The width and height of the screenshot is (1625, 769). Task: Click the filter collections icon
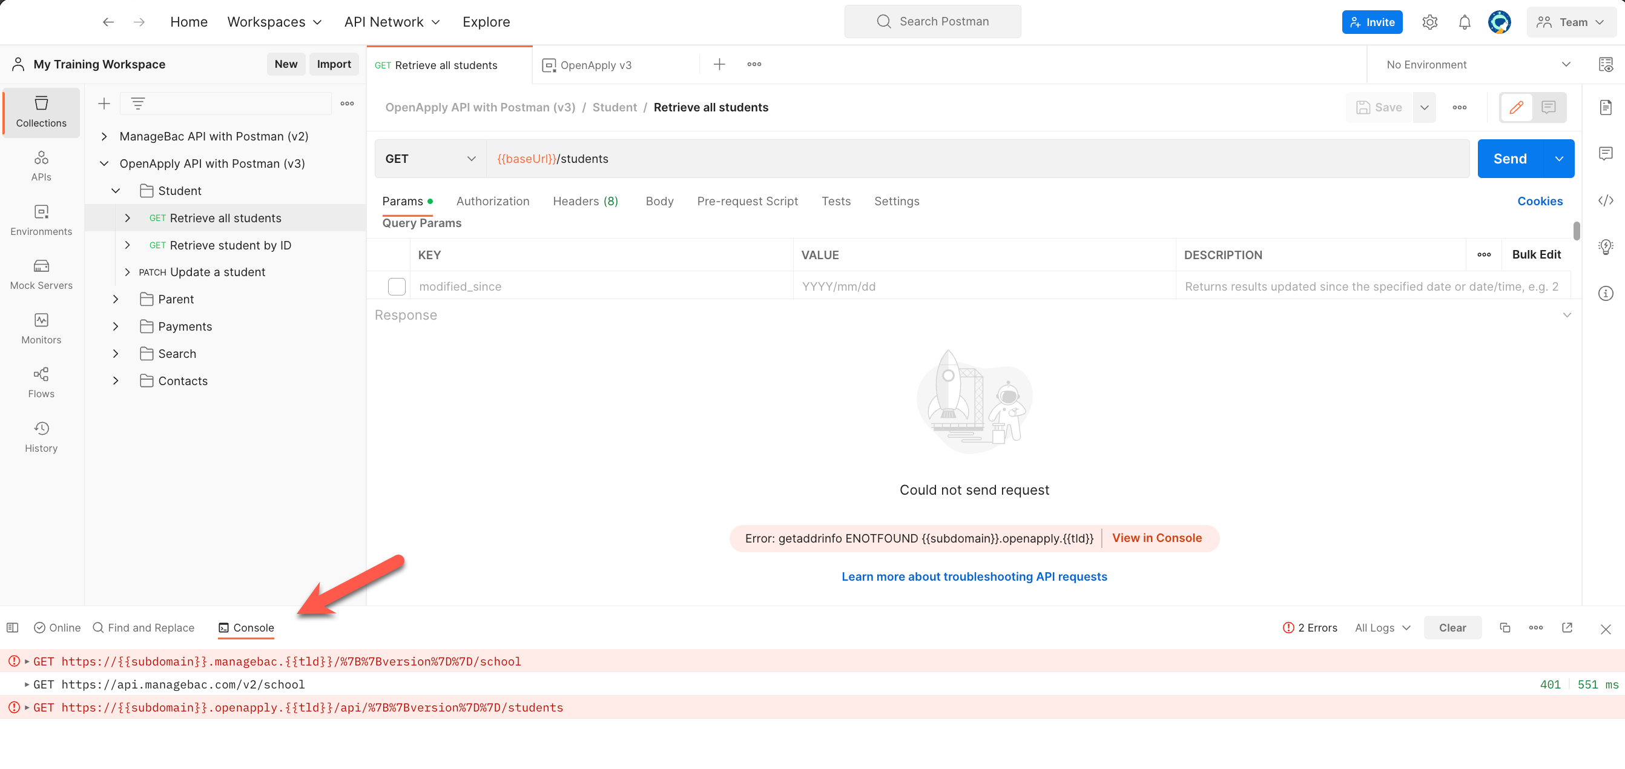(x=137, y=104)
